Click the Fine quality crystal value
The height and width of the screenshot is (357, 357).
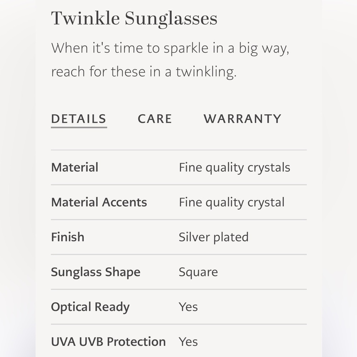pos(231,202)
